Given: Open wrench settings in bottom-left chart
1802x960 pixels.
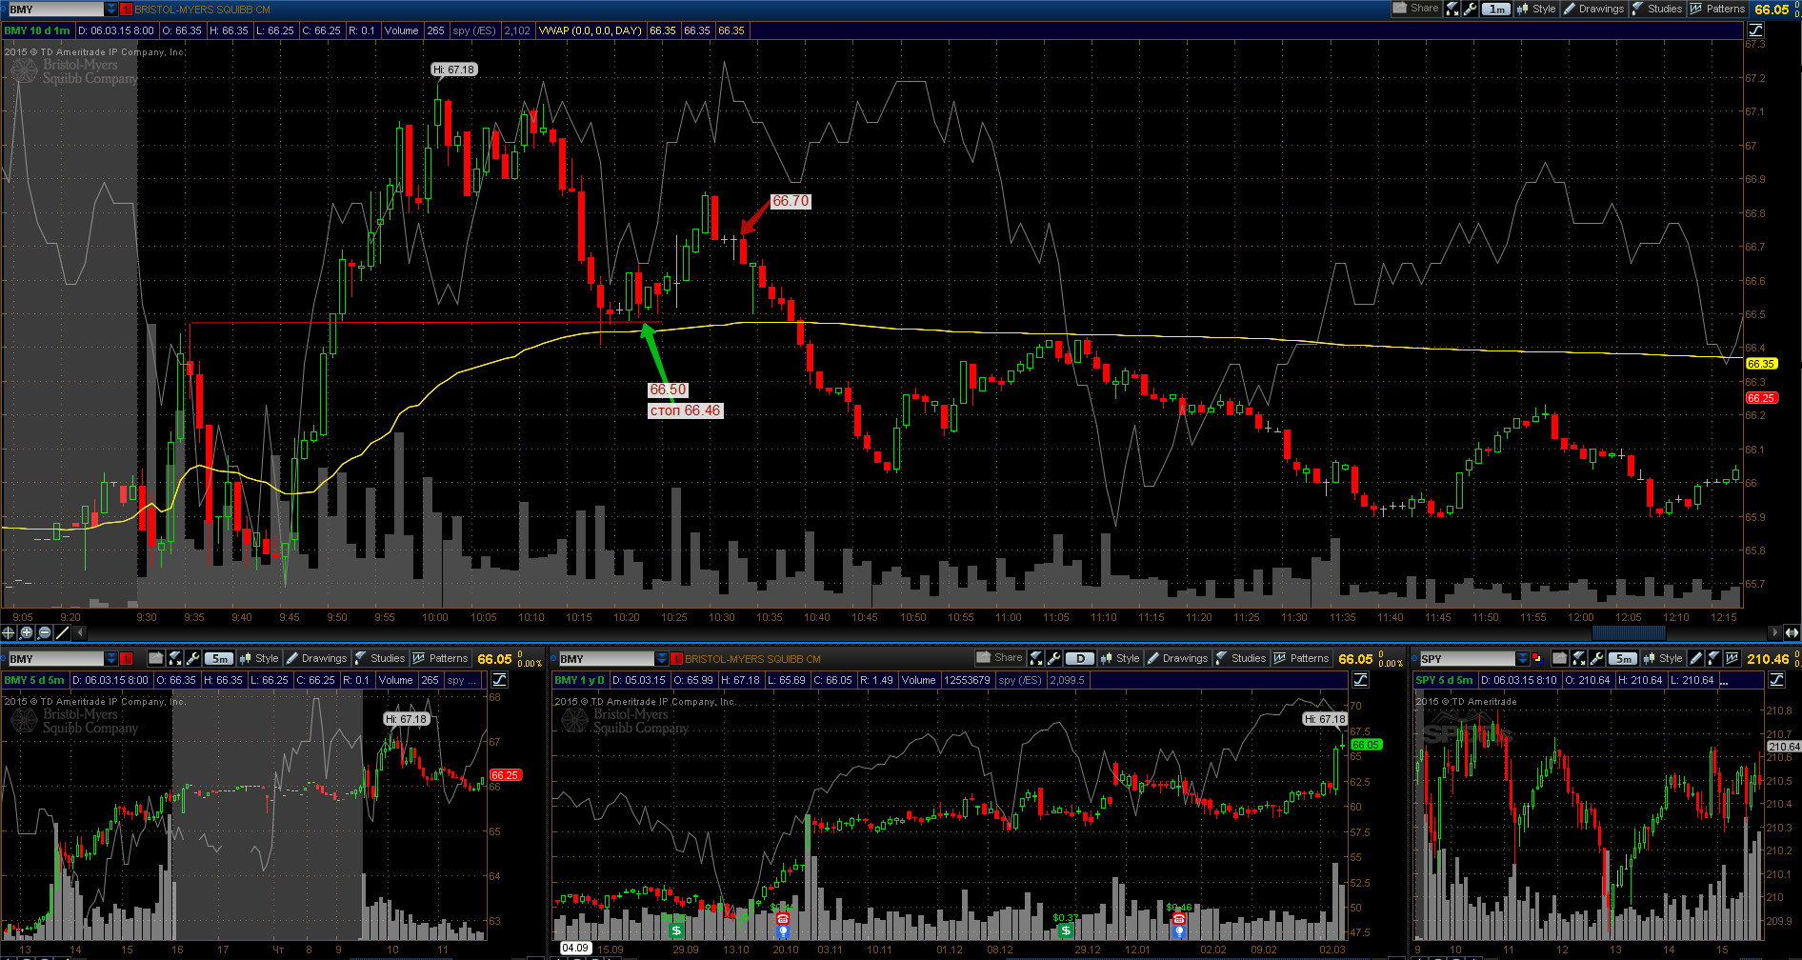Looking at the screenshot, I should click(192, 658).
